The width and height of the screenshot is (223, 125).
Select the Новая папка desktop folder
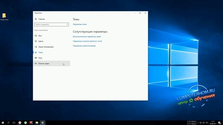(4, 17)
